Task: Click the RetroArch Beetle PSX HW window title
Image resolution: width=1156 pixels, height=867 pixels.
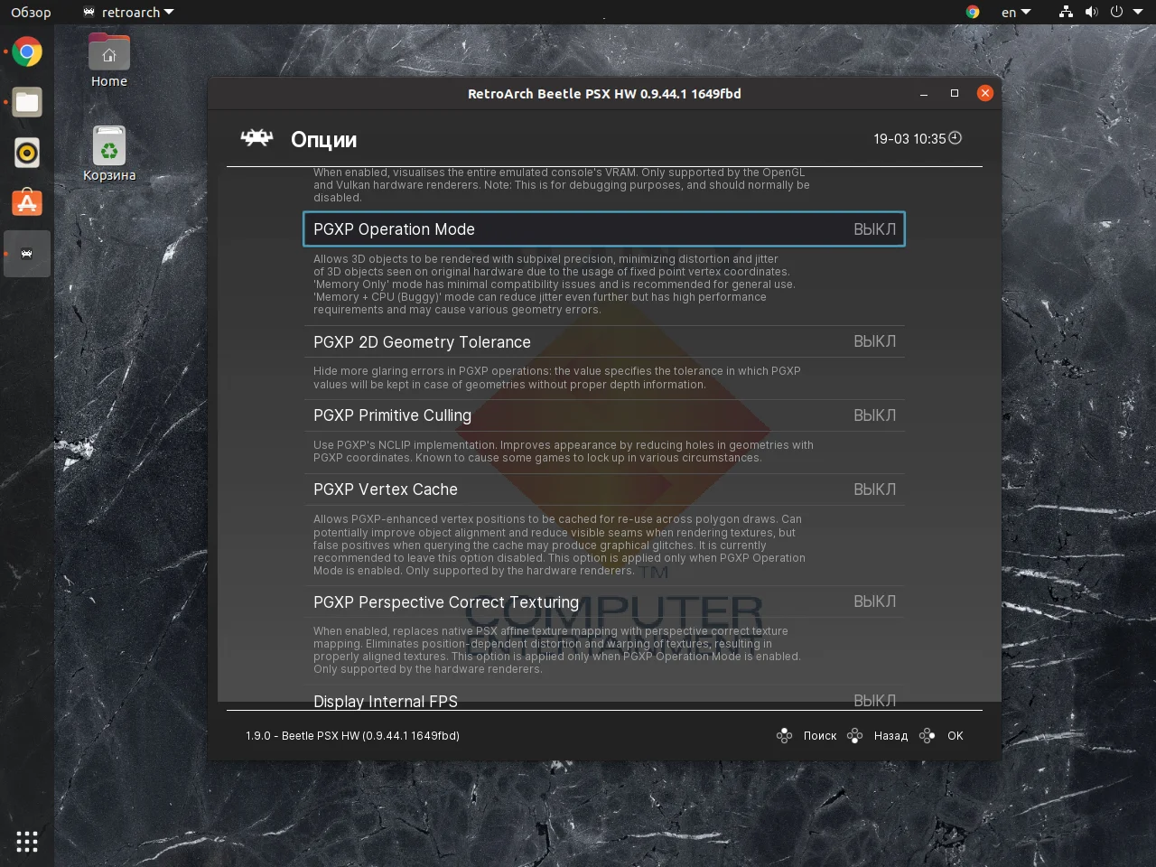Action: [x=604, y=94]
